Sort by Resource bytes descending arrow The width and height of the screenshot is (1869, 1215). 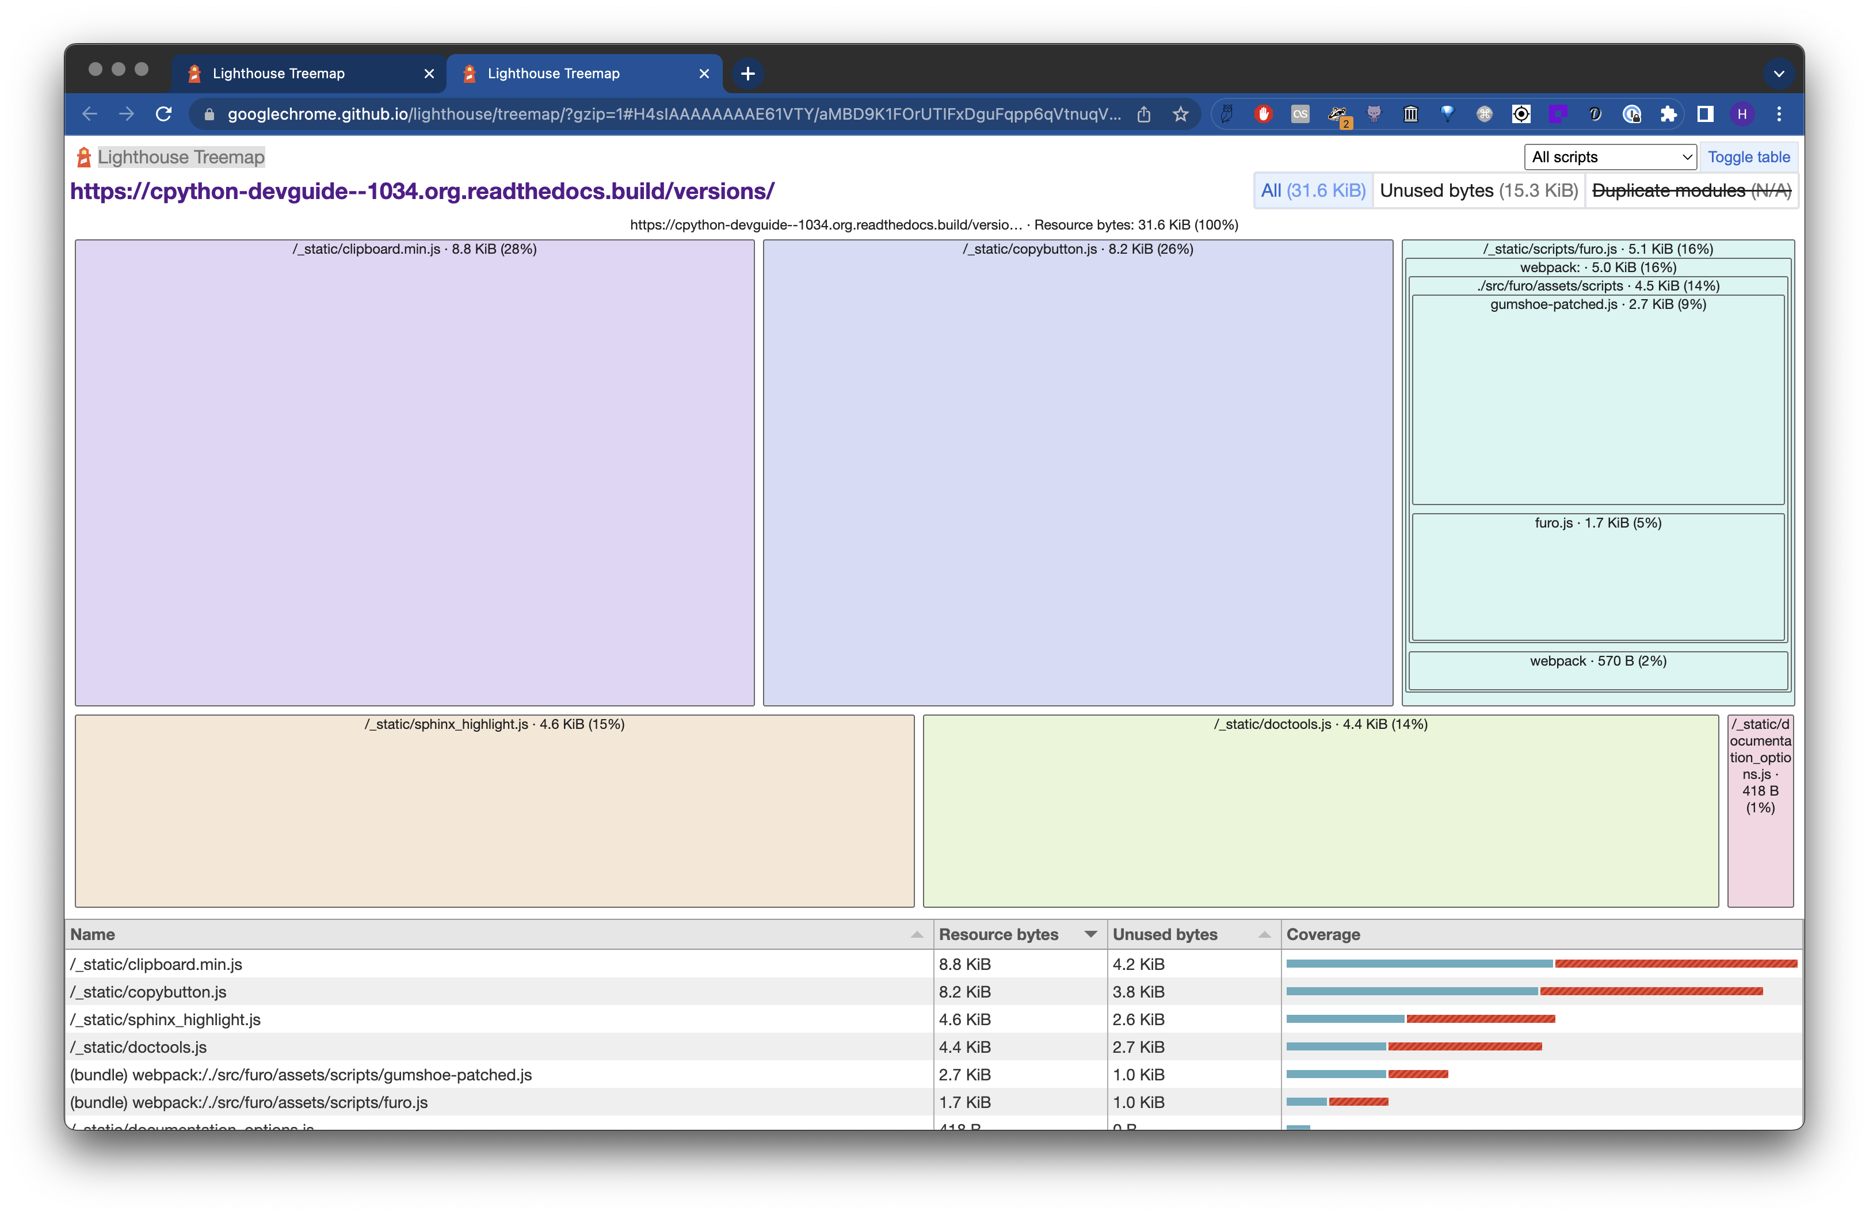[1091, 934]
